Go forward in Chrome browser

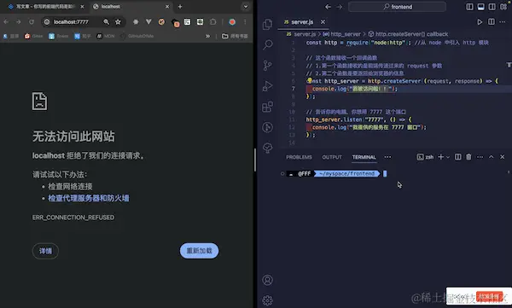click(x=19, y=22)
